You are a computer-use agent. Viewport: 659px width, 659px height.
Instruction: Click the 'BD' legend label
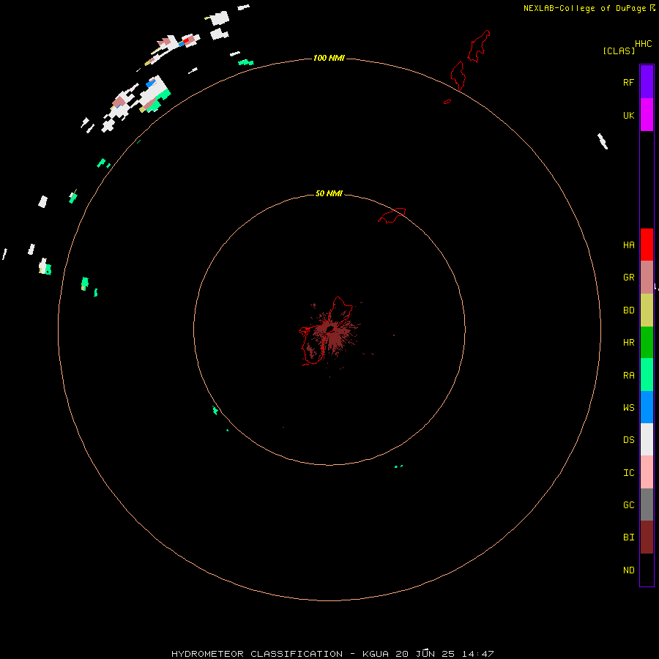point(629,310)
